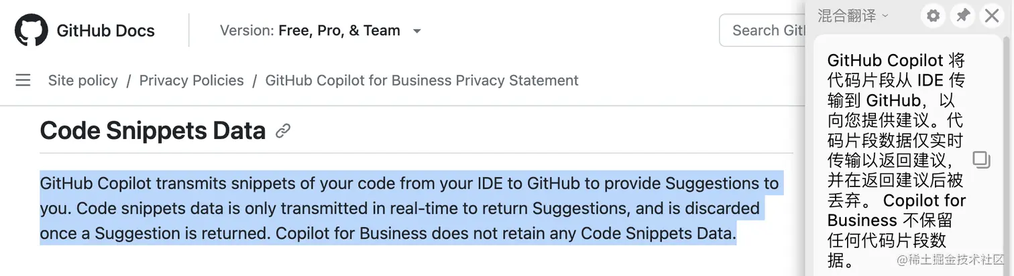Click the anchor link icon beside Code Snippets Data
Image resolution: width=1014 pixels, height=276 pixels.
pos(283,131)
